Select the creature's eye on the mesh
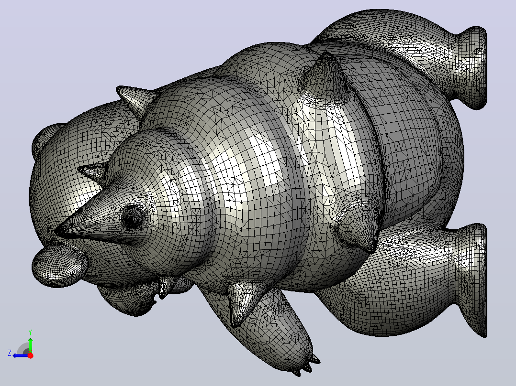This screenshot has height=386, width=516. coord(133,217)
